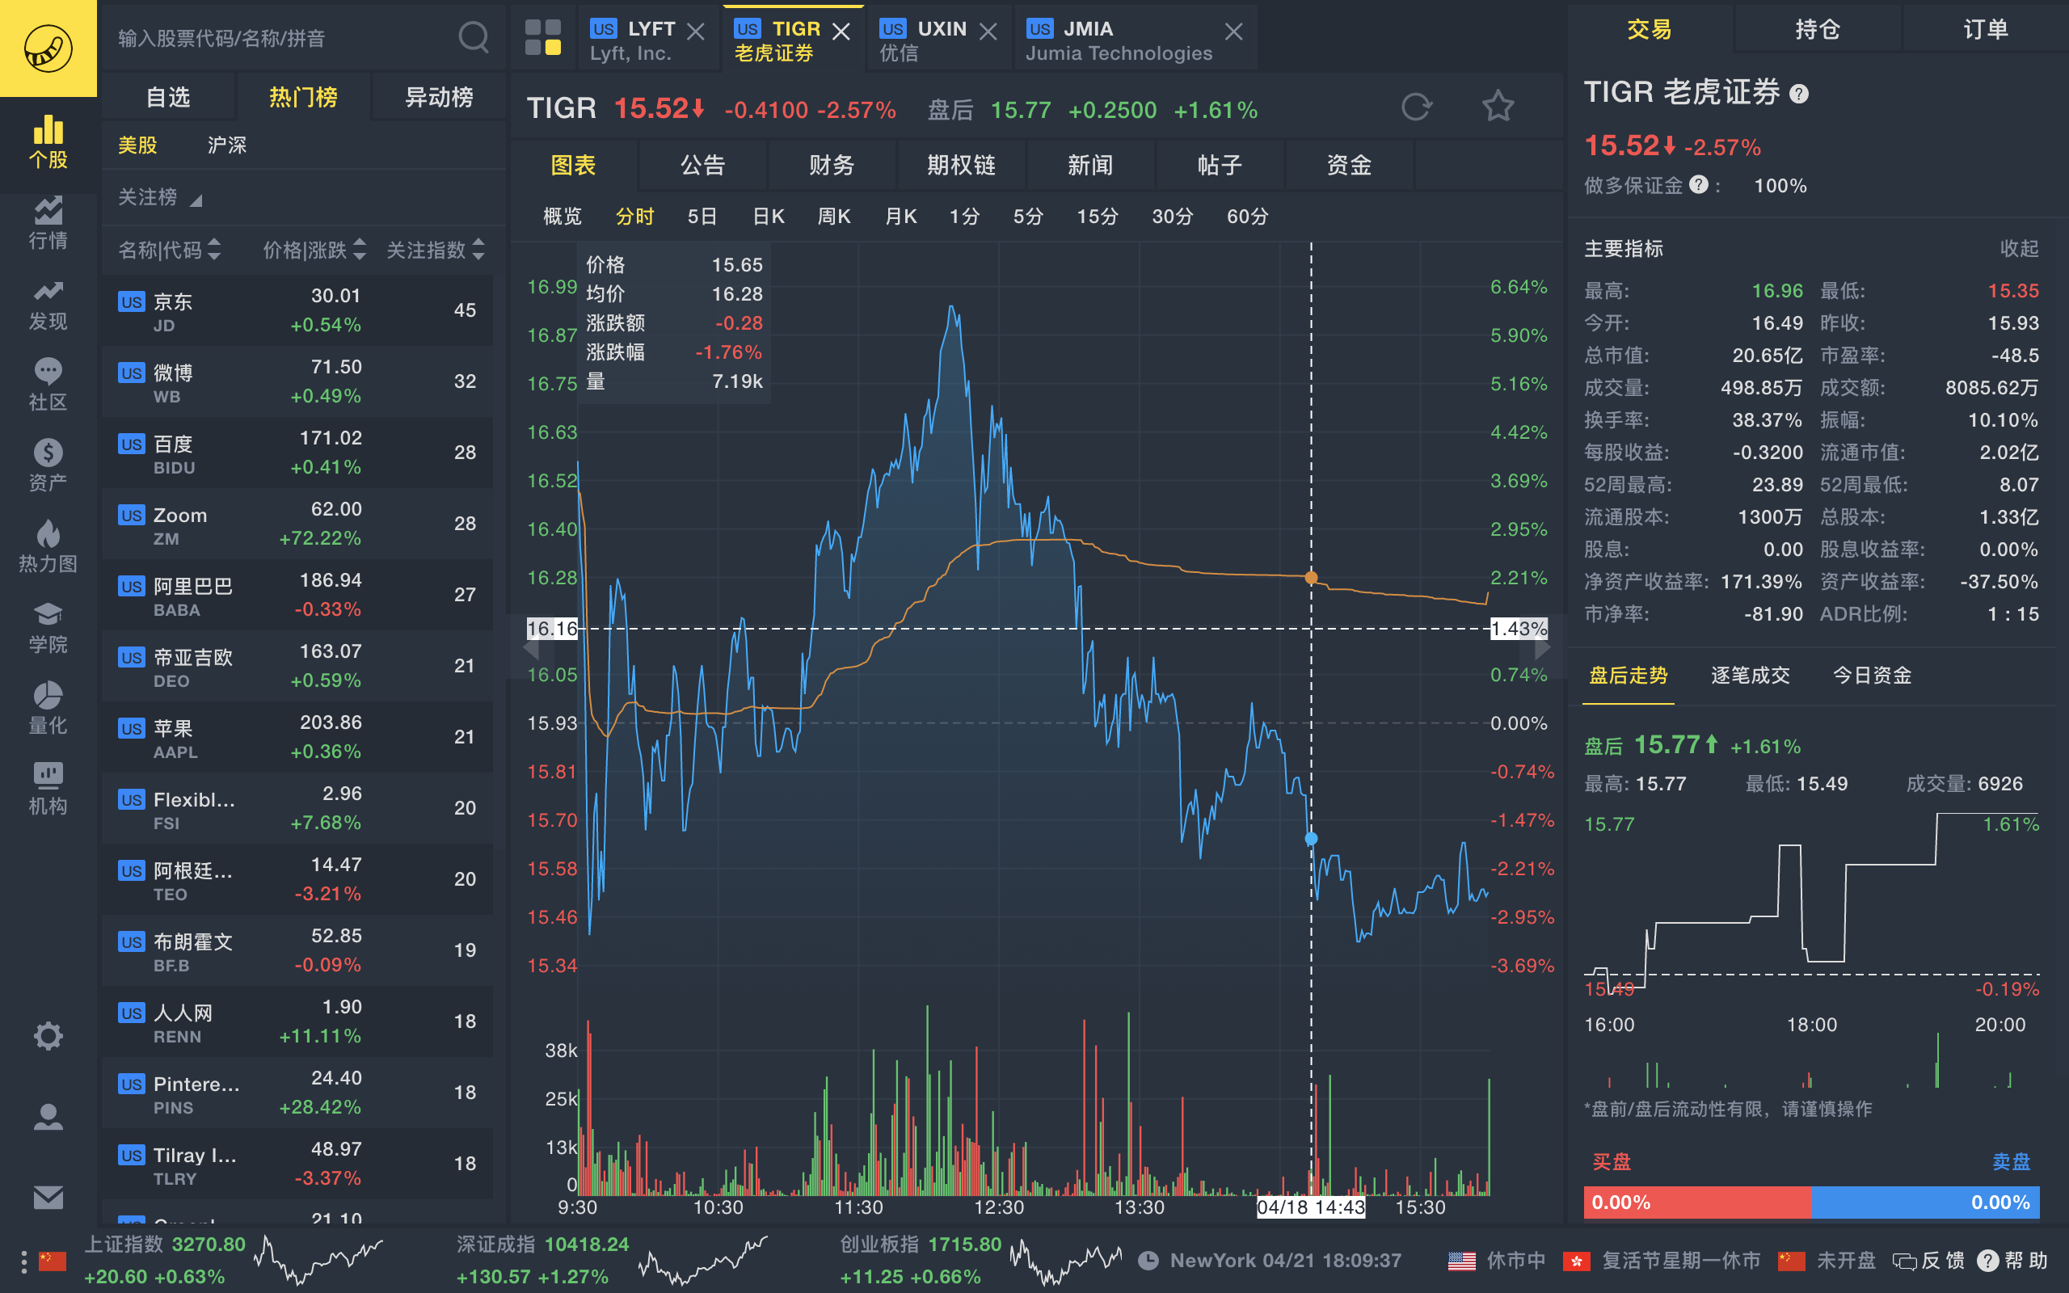Sort list by 关注指数 column

(436, 250)
